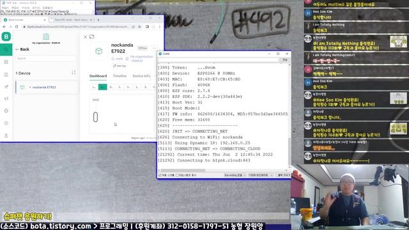
Task: Toggle the show timestamp checkbox in serial monitor
Action: 177,175
